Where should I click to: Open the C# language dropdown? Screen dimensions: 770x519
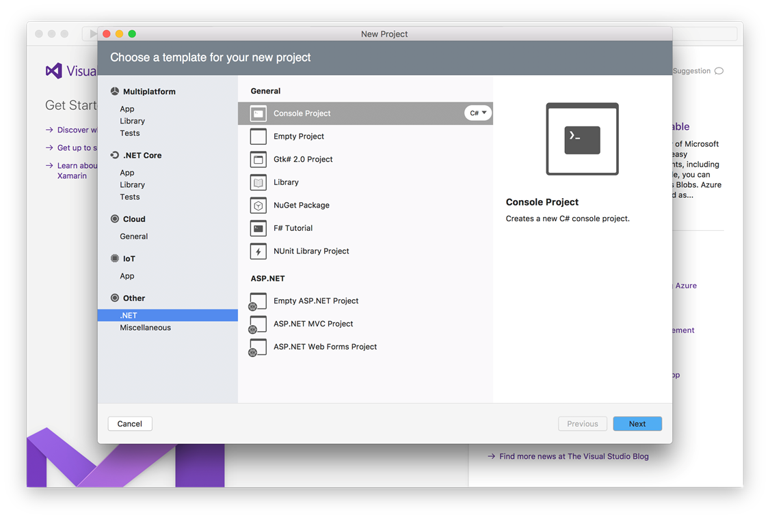pos(478,113)
